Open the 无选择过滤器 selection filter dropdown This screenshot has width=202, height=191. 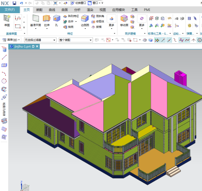(x=40, y=40)
